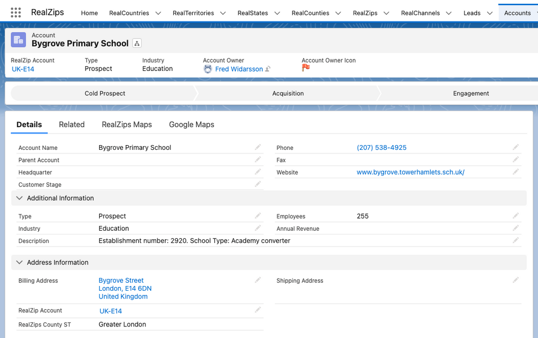The width and height of the screenshot is (538, 338).
Task: Open the Fred Widarsson owner link
Action: [x=239, y=69]
